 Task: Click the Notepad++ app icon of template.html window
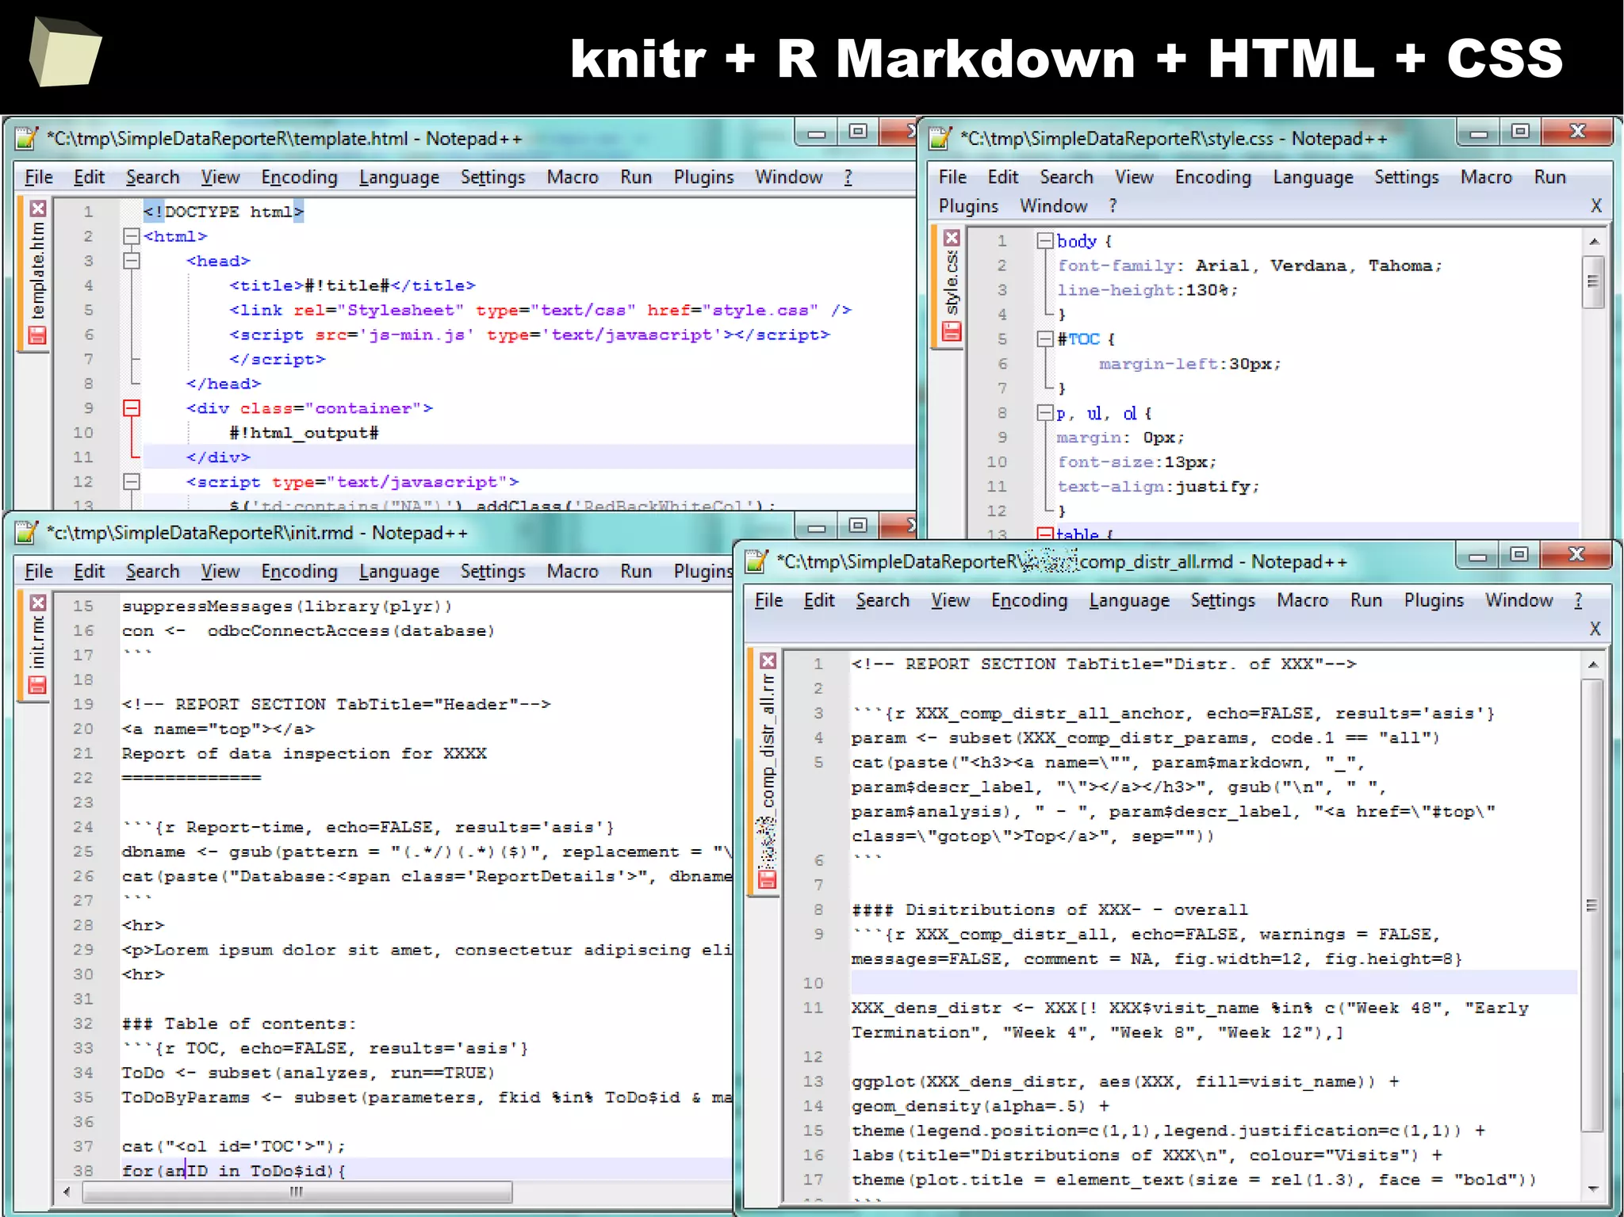[26, 138]
